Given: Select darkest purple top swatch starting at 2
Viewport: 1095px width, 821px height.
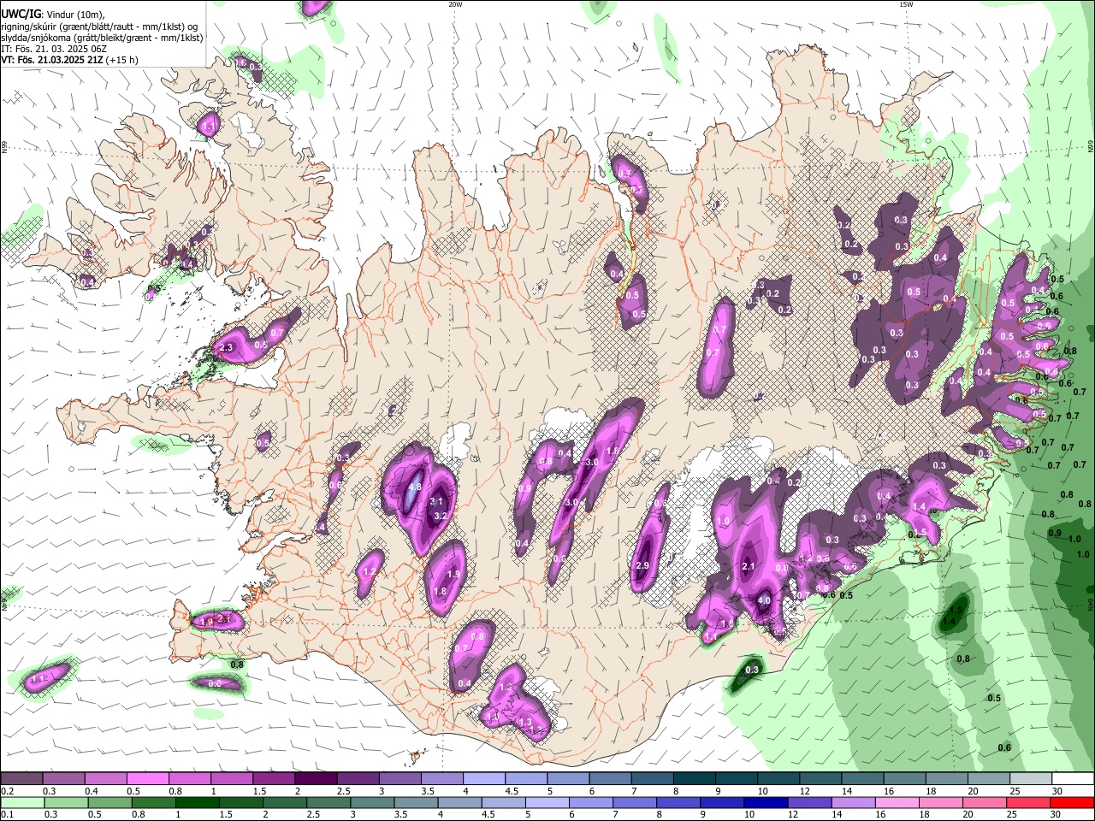Looking at the screenshot, I should (316, 778).
